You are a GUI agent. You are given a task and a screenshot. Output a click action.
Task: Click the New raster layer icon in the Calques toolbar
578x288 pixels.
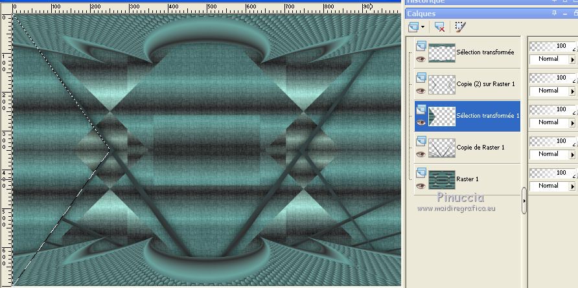coord(413,27)
